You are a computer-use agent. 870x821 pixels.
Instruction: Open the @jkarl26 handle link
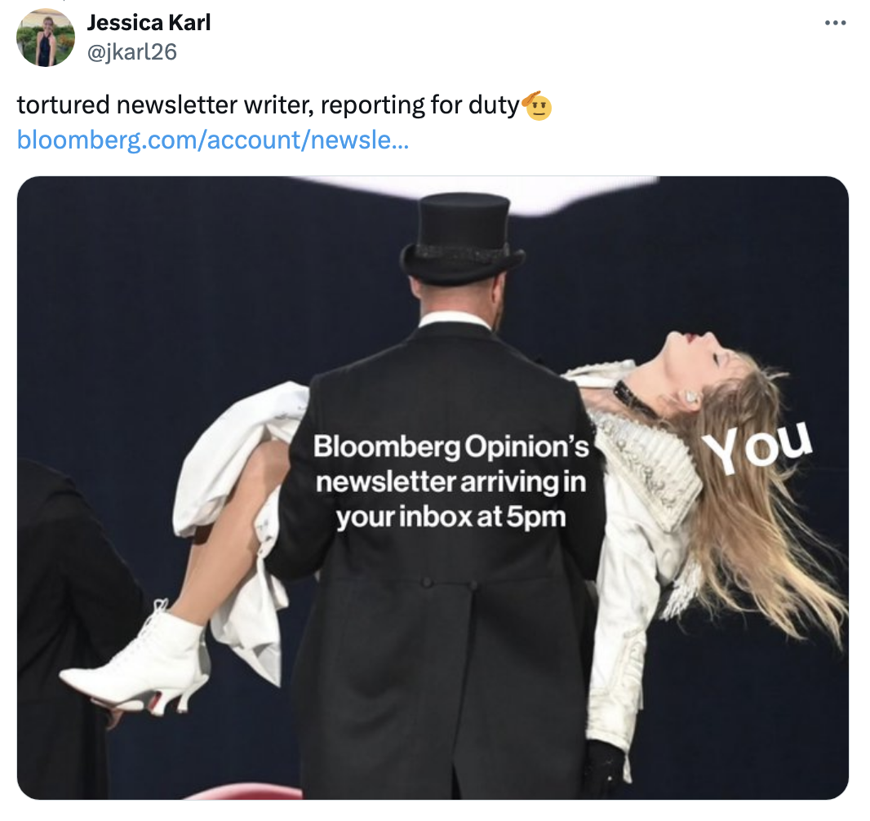(x=131, y=52)
